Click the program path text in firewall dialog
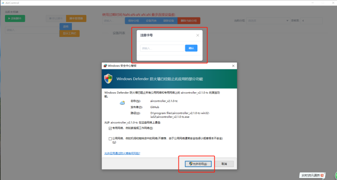The width and height of the screenshot is (337, 180). (x=180, y=115)
